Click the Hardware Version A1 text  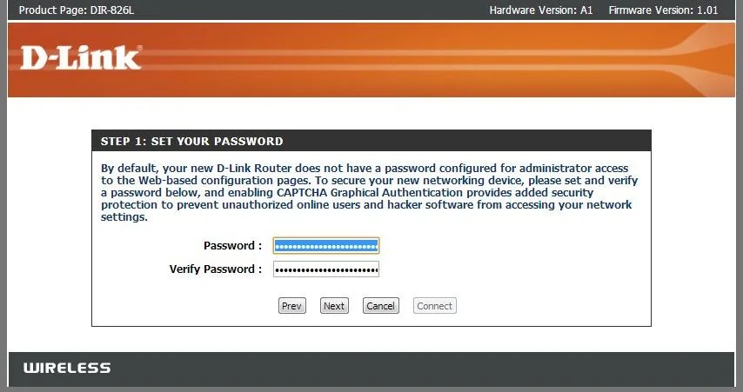pyautogui.click(x=540, y=10)
